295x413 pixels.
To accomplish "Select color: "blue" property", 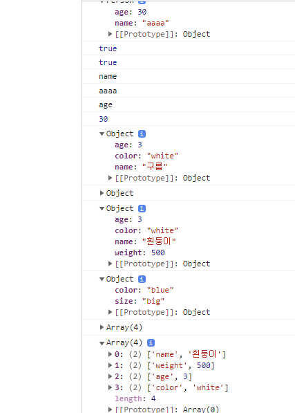I will tap(144, 290).
